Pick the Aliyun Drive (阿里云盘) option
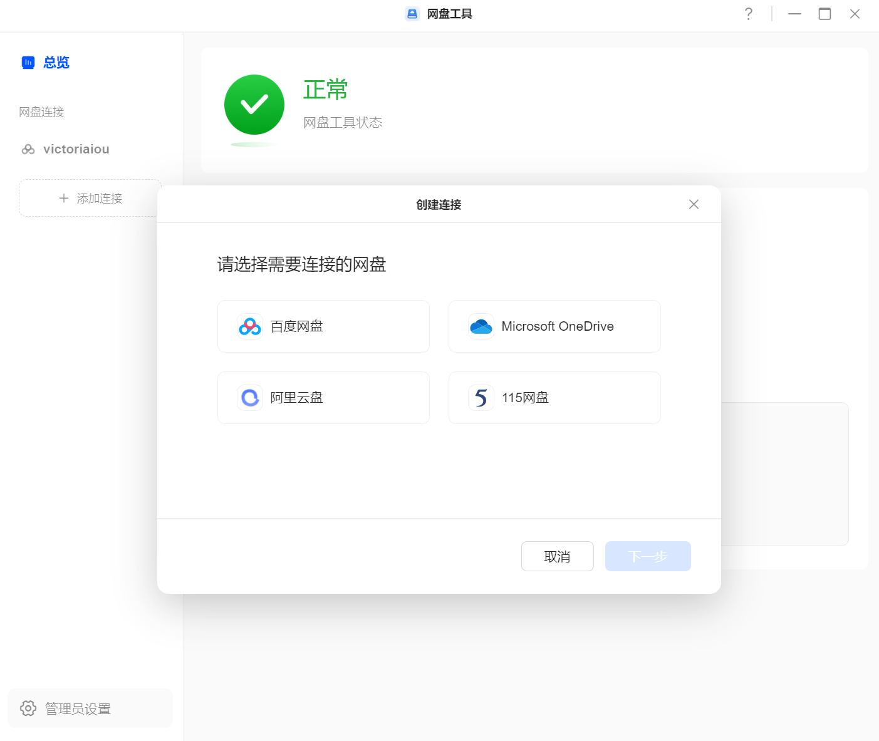This screenshot has height=741, width=879. [x=323, y=398]
